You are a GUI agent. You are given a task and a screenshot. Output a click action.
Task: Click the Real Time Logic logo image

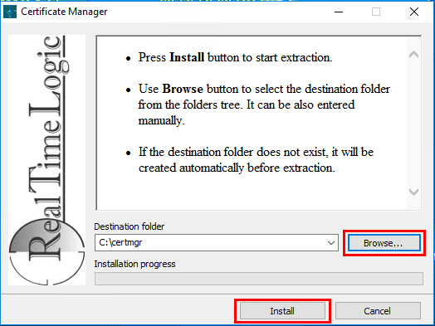46,160
